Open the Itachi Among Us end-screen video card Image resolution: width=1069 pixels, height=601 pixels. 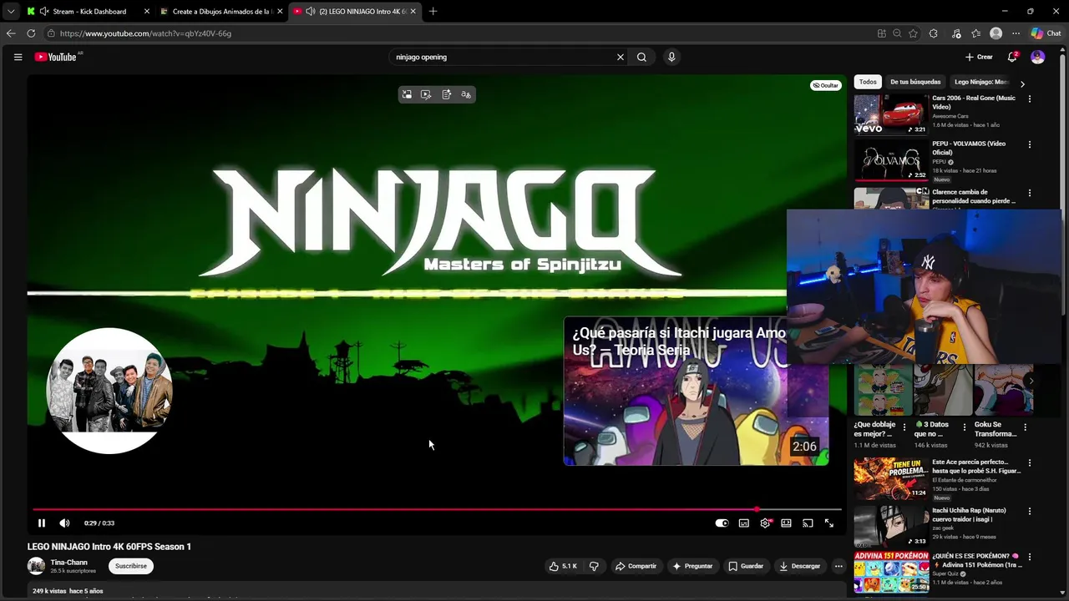coord(696,391)
